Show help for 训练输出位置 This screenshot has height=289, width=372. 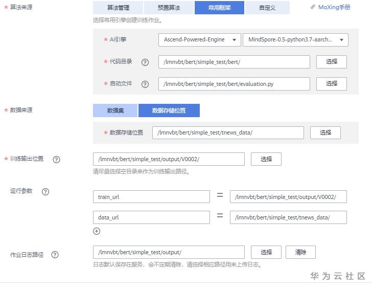(x=56, y=160)
